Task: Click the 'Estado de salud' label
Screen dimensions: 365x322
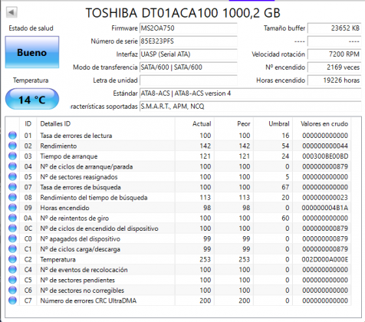Action: (x=31, y=28)
